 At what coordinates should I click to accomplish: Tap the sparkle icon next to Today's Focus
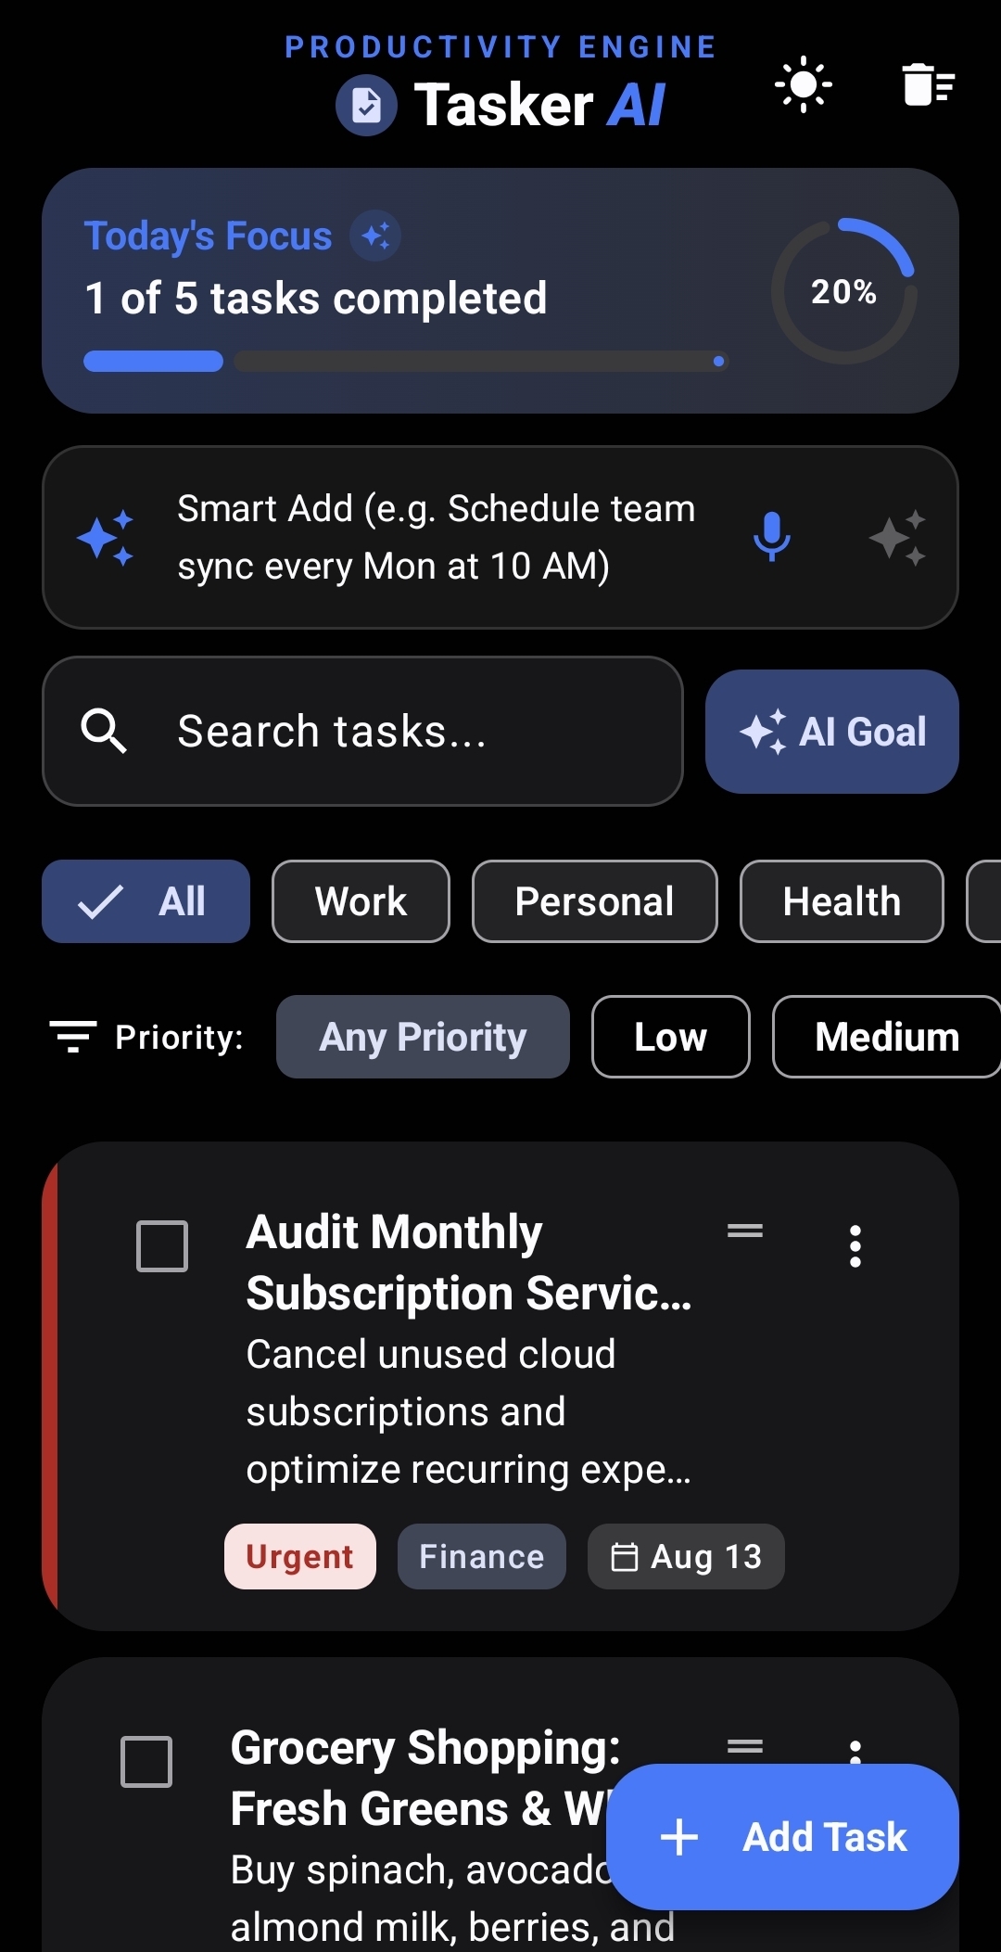(x=375, y=236)
